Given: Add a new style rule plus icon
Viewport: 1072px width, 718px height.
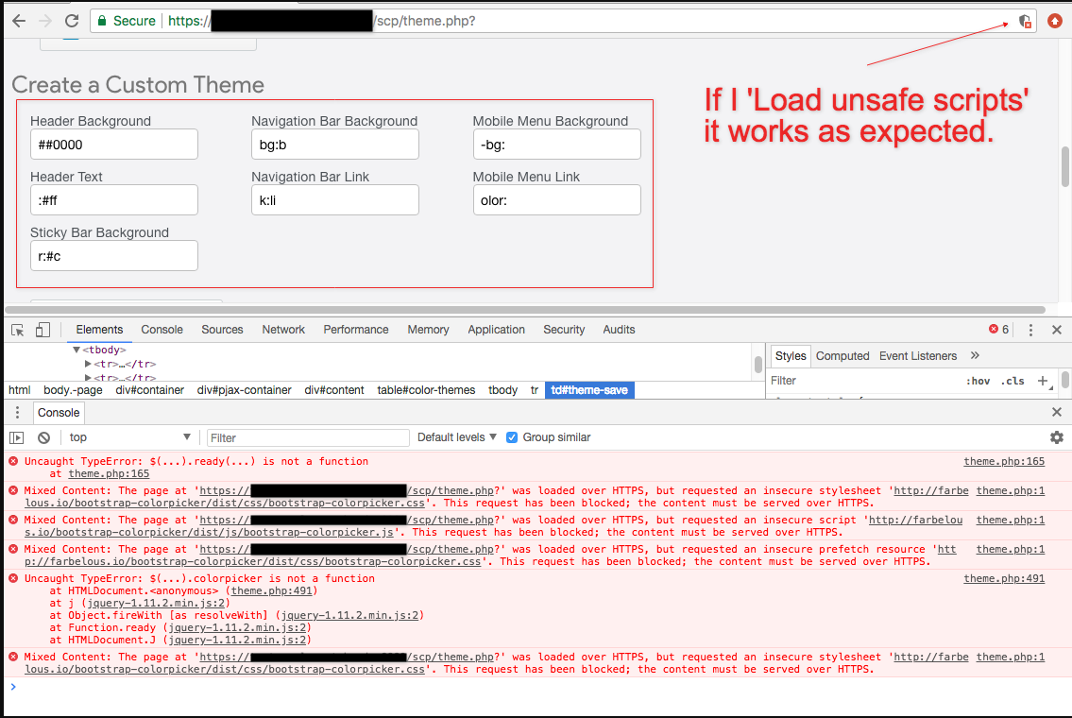Looking at the screenshot, I should click(1043, 381).
